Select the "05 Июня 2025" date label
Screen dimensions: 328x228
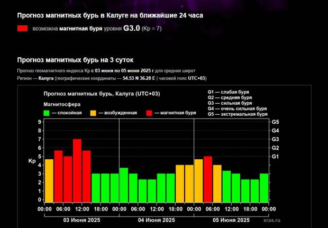click(x=232, y=220)
